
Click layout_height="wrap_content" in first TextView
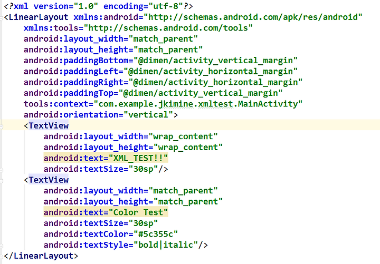(x=133, y=148)
